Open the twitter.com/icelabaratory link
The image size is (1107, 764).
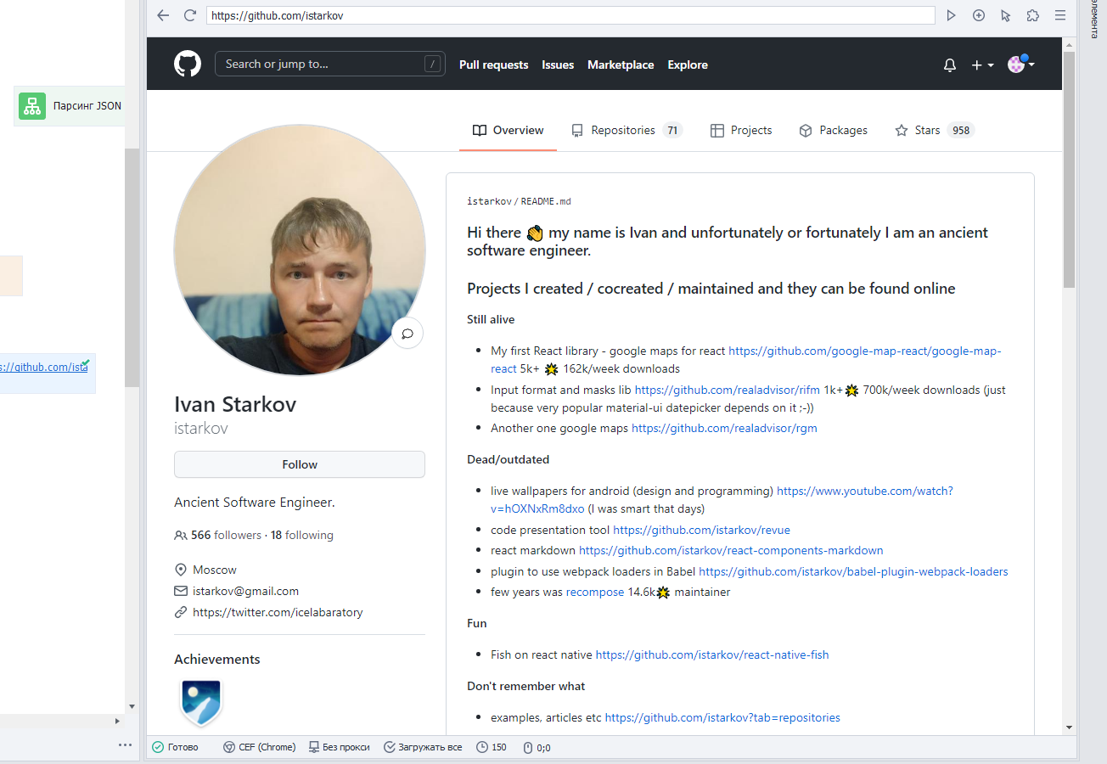[278, 612]
